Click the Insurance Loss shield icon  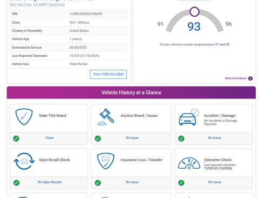click(105, 161)
